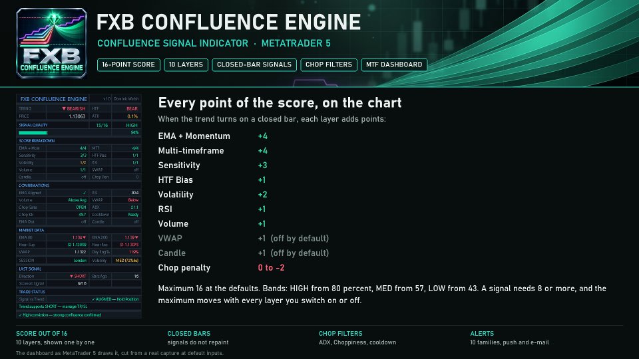This screenshot has width=639, height=359.
Task: Click the RSI +1 row
Action: [x=212, y=209]
